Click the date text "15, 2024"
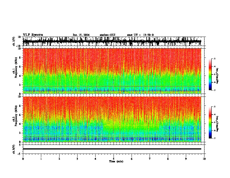The image size is (230, 178). tap(83, 35)
